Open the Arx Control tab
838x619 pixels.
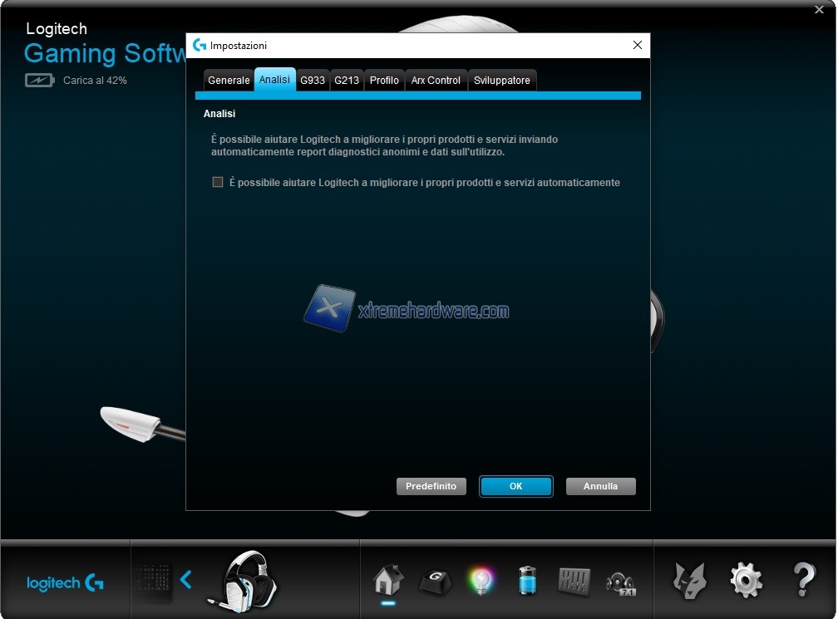pos(436,81)
